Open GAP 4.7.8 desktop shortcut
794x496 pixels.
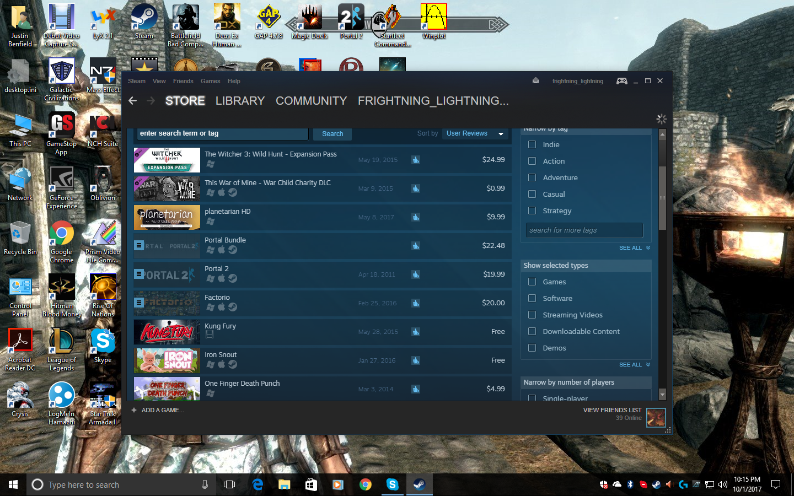point(269,22)
